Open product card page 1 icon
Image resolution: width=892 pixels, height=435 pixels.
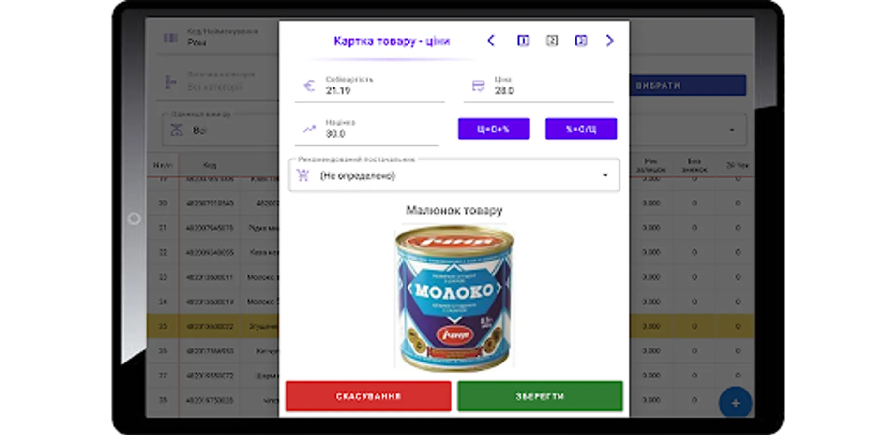coord(523,41)
